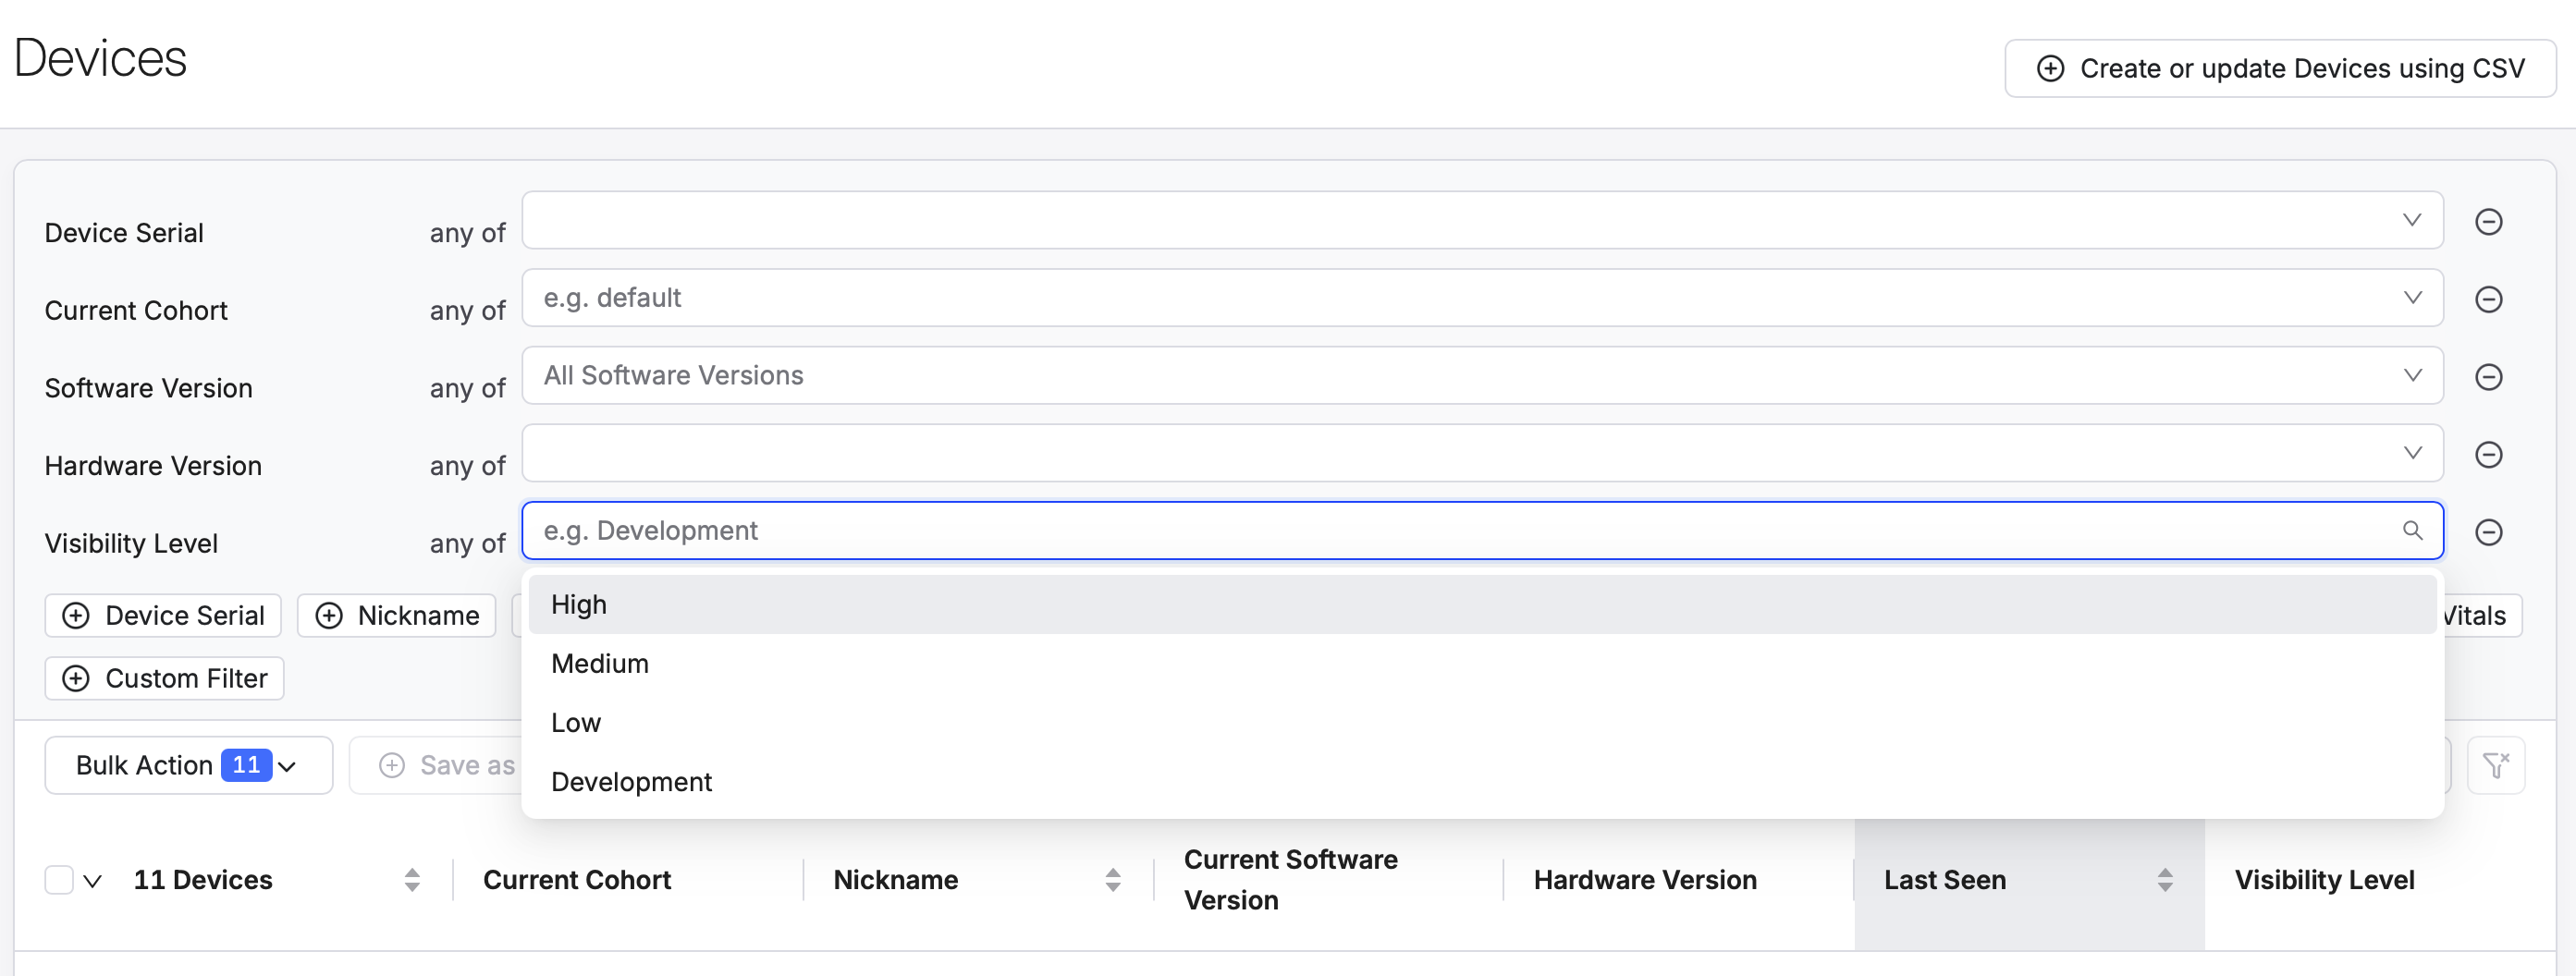Remove the Device Serial filter row

click(2488, 221)
